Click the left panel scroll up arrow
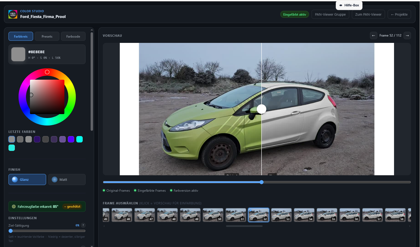This screenshot has width=420, height=247. coord(92,30)
